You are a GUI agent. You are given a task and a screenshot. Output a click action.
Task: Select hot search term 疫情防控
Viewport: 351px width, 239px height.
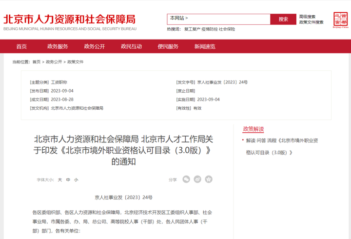pos(210,29)
